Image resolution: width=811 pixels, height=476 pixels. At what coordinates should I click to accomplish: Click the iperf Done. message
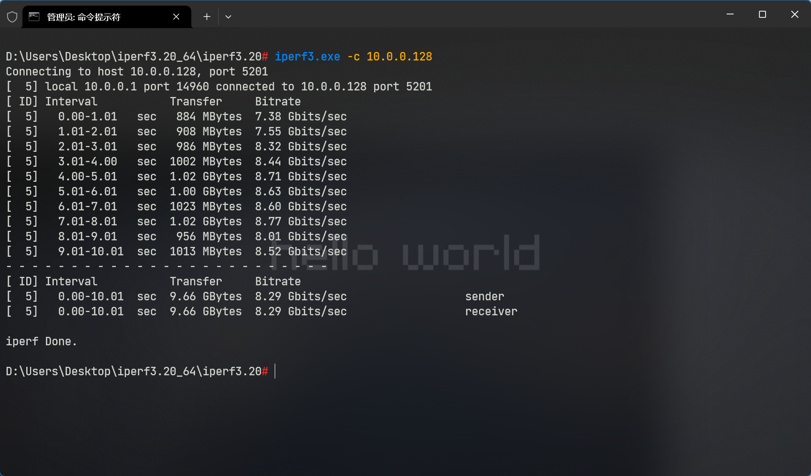coord(41,342)
